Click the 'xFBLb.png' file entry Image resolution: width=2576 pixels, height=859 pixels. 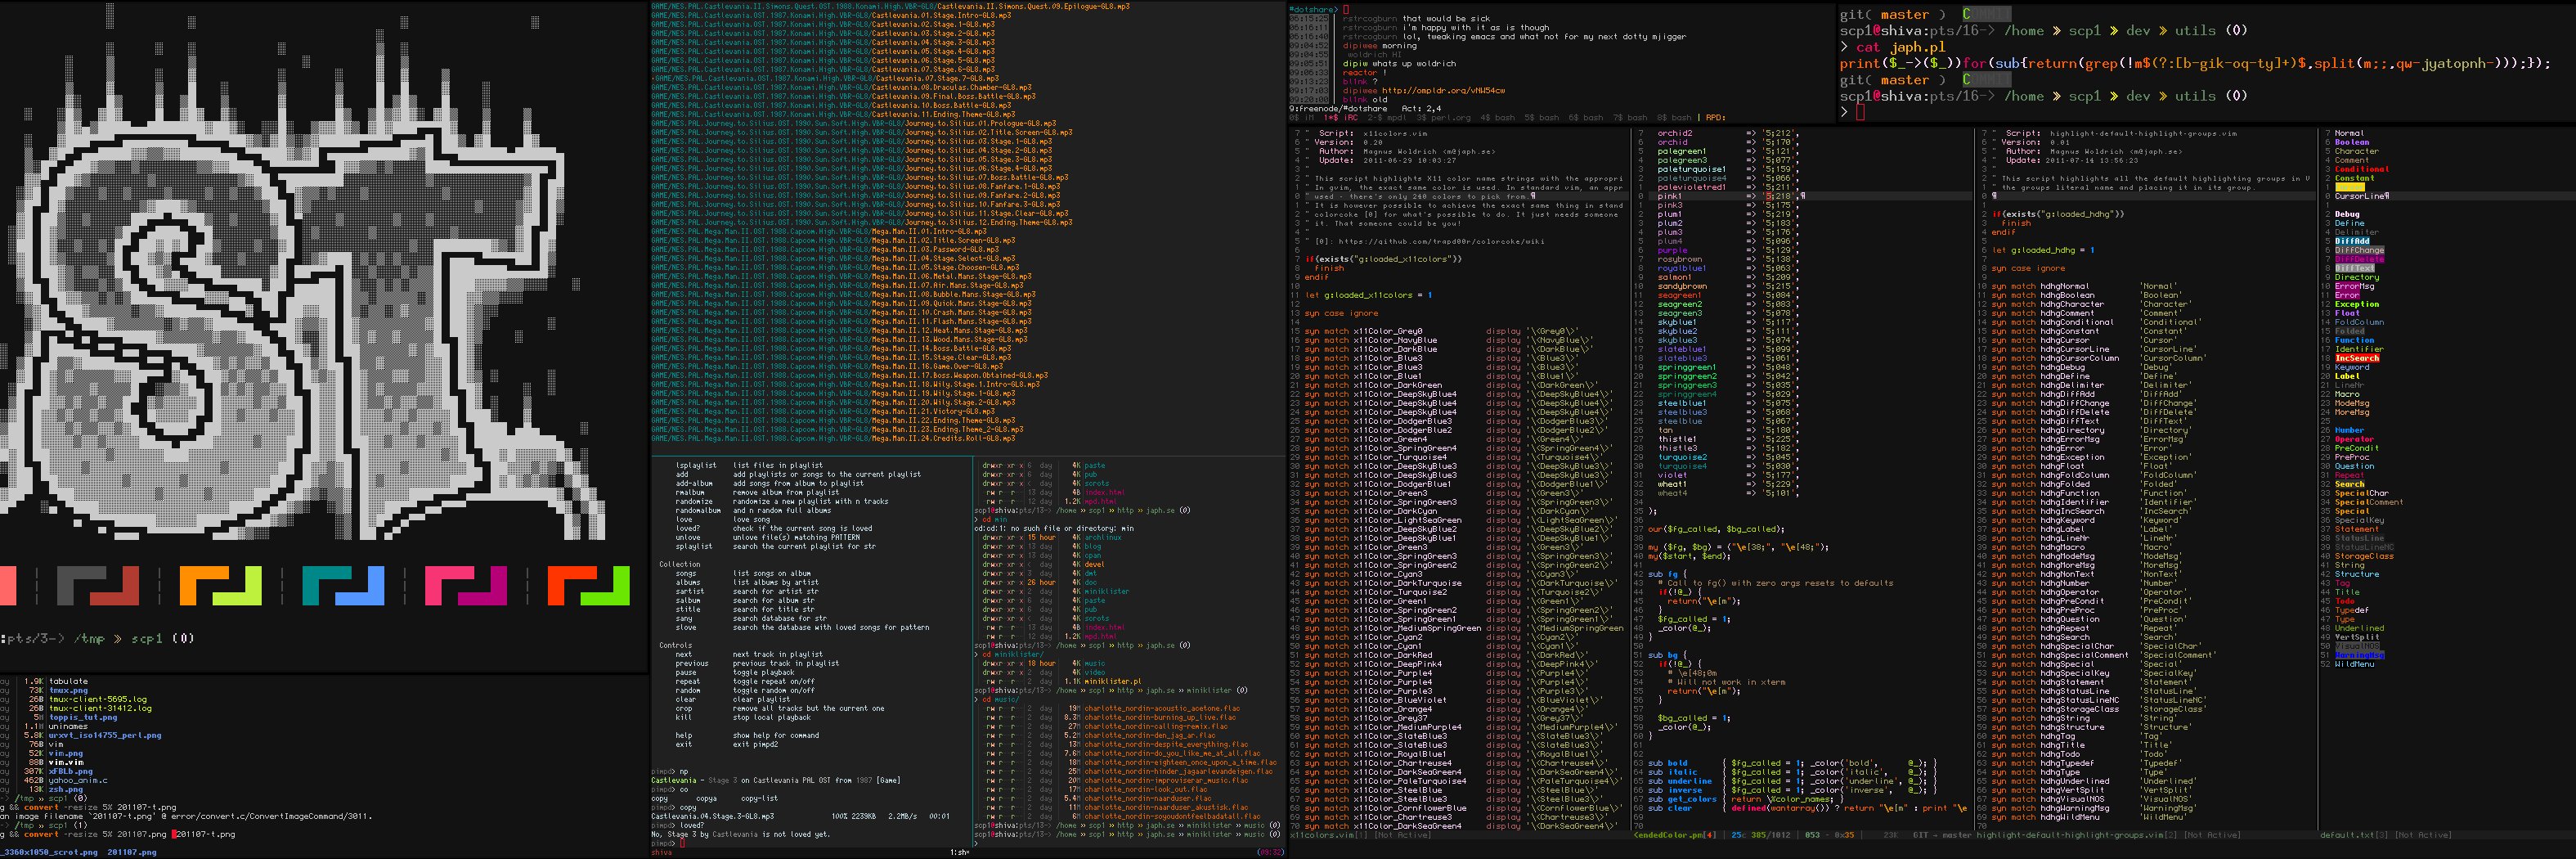pyautogui.click(x=71, y=771)
